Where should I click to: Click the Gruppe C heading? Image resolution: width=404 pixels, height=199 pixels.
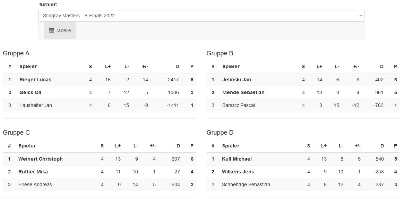tap(16, 133)
